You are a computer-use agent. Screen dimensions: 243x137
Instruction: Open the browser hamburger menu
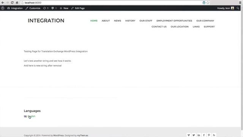pyautogui.click(x=240, y=3)
